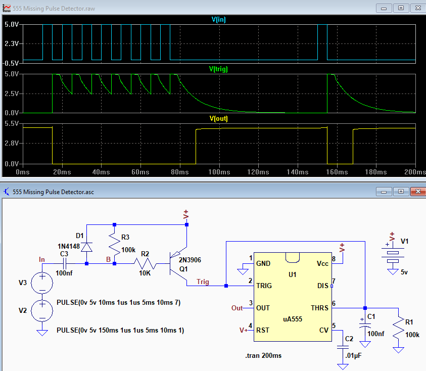
Task: Select the uA555 timer U1 body
Action: pos(293,297)
